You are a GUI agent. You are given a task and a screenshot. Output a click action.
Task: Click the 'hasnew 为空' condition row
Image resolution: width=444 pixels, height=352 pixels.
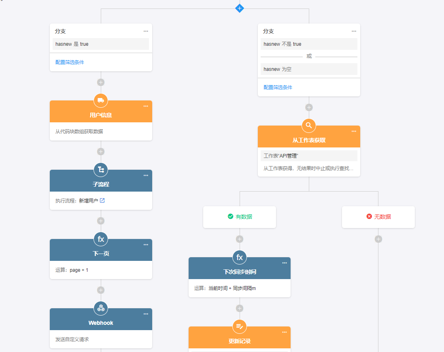[309, 69]
